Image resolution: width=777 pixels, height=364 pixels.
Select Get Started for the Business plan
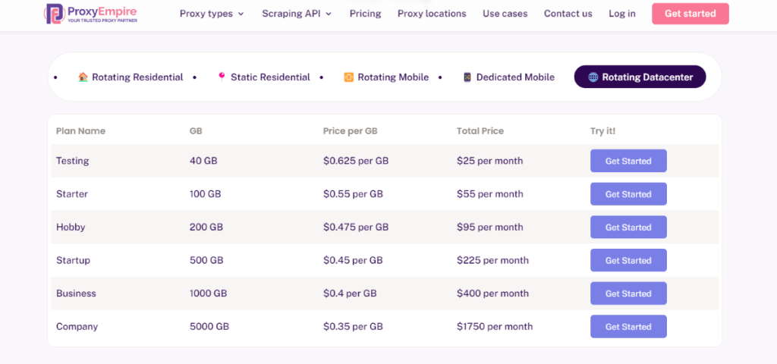[x=628, y=293]
